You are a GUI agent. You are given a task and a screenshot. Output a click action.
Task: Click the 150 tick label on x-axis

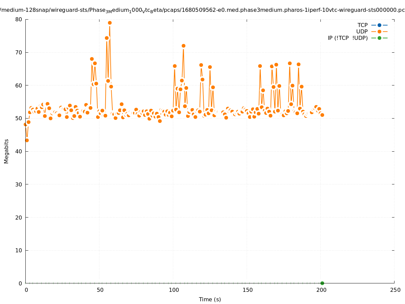tap(247, 290)
